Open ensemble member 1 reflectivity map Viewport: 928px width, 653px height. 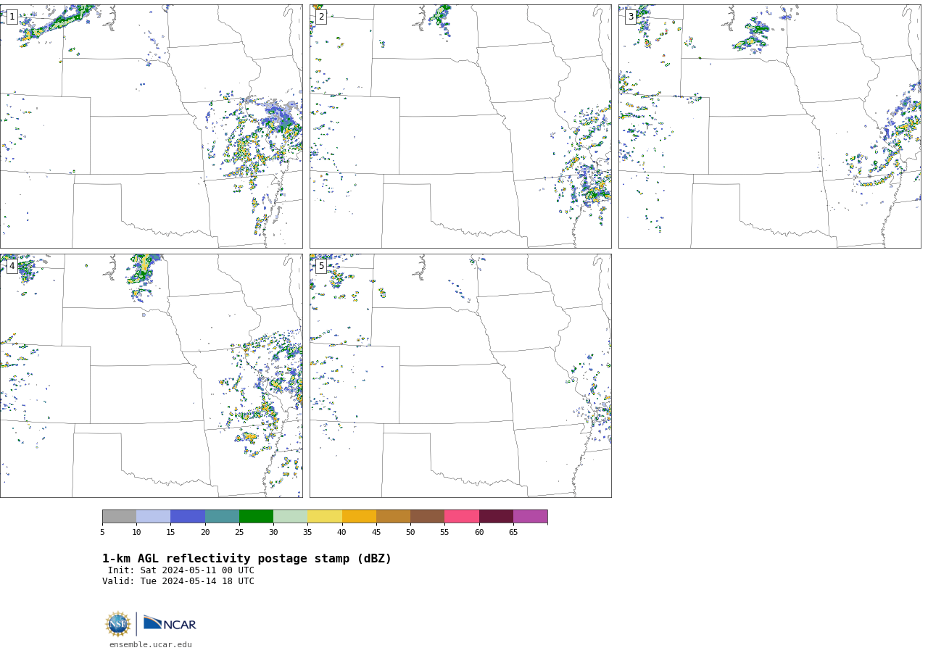click(151, 126)
